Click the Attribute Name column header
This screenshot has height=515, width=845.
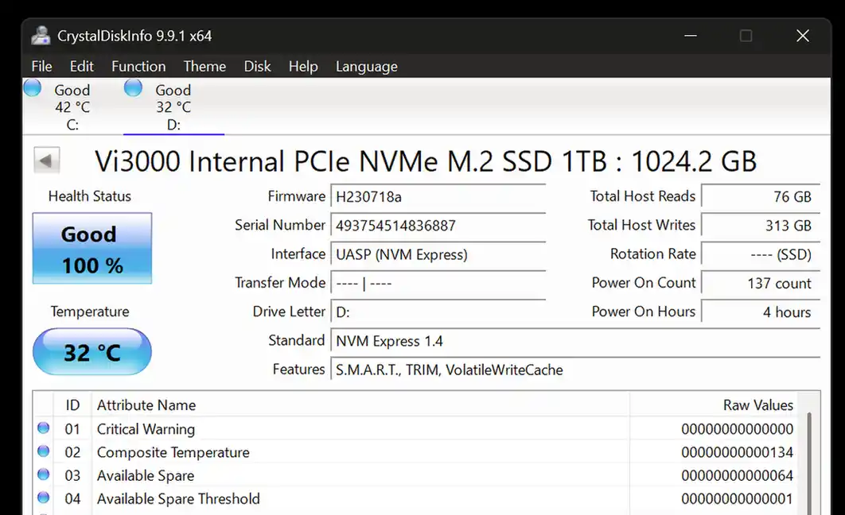(360, 405)
